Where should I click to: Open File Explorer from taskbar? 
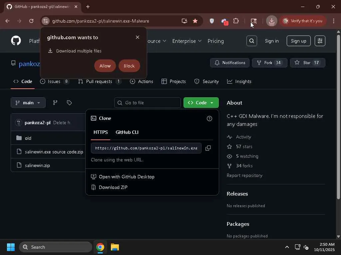[x=115, y=247]
